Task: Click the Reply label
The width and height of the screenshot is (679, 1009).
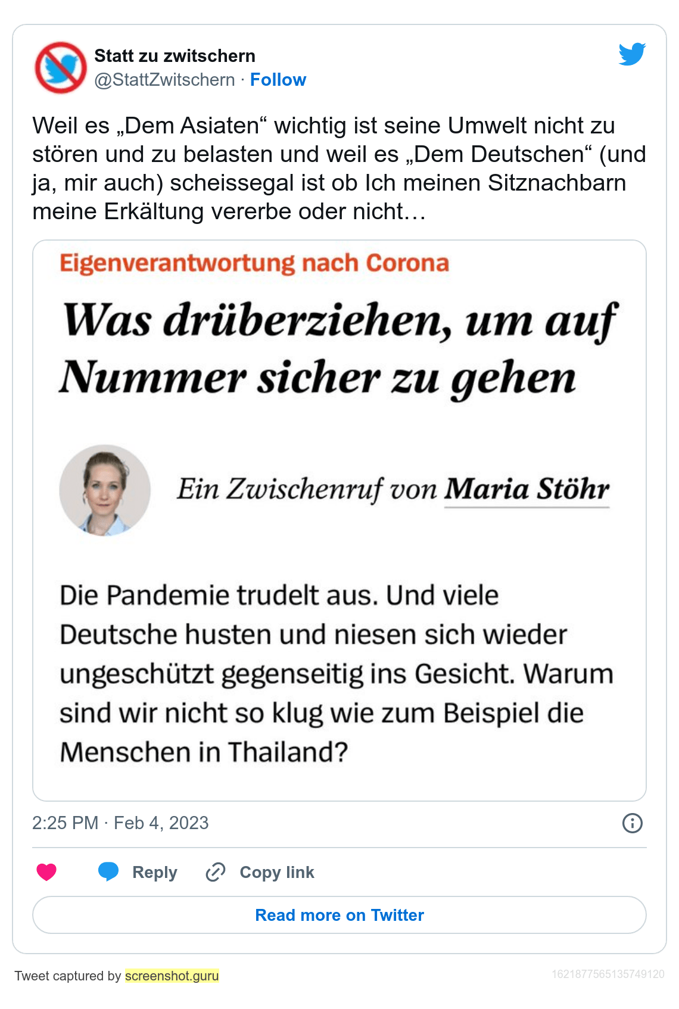Action: tap(155, 872)
